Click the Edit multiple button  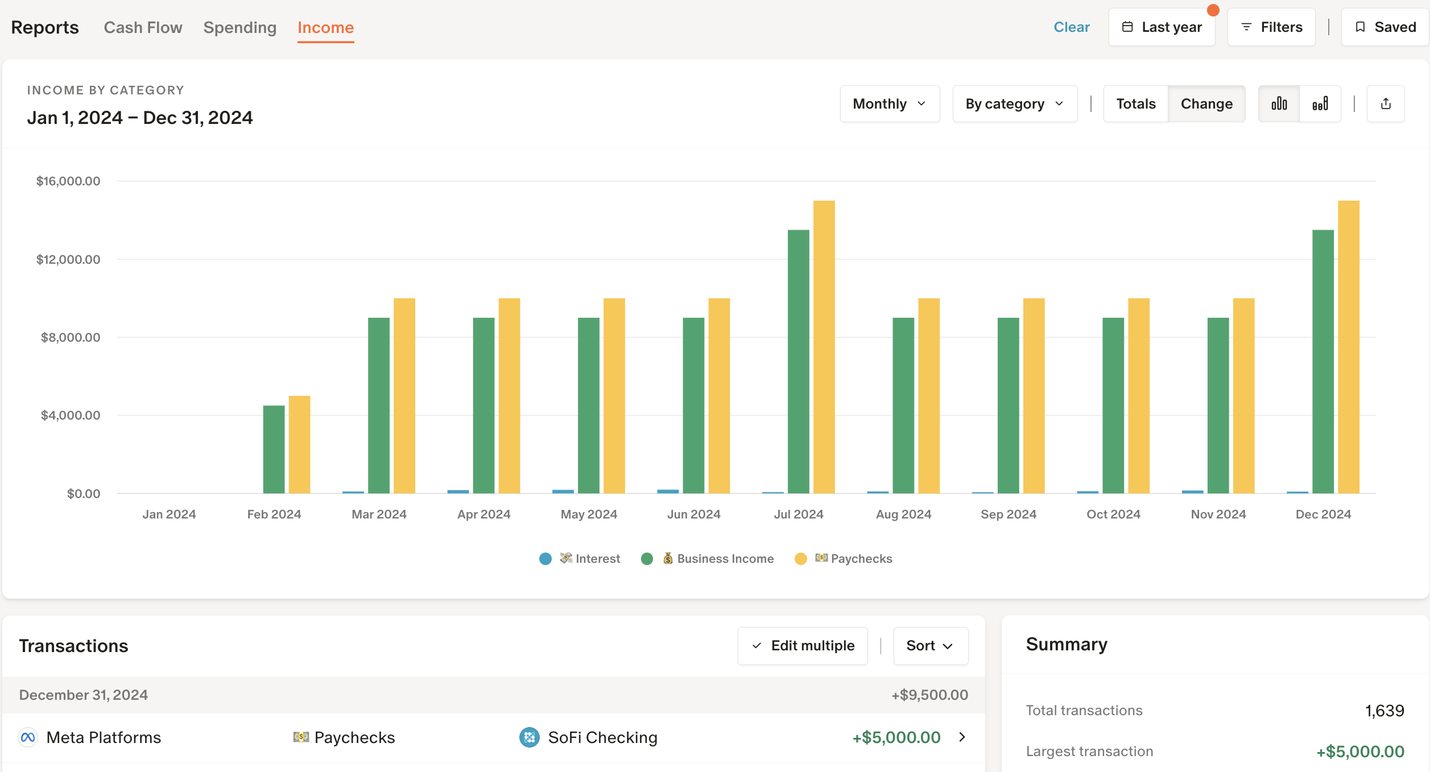click(802, 646)
